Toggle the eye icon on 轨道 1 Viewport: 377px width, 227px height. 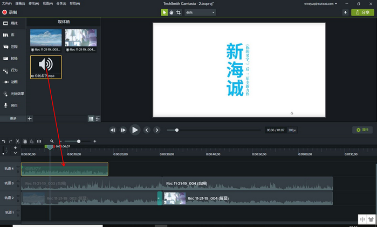(18, 211)
